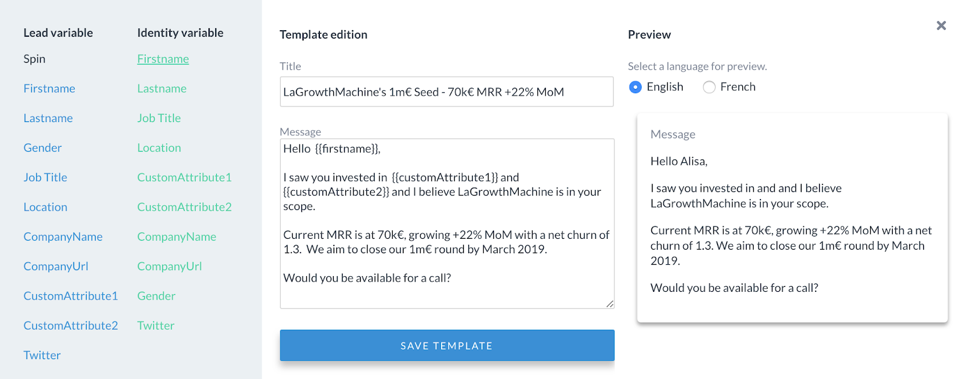The height and width of the screenshot is (379, 964).
Task: Insert Identity variable Job Title
Action: (159, 119)
